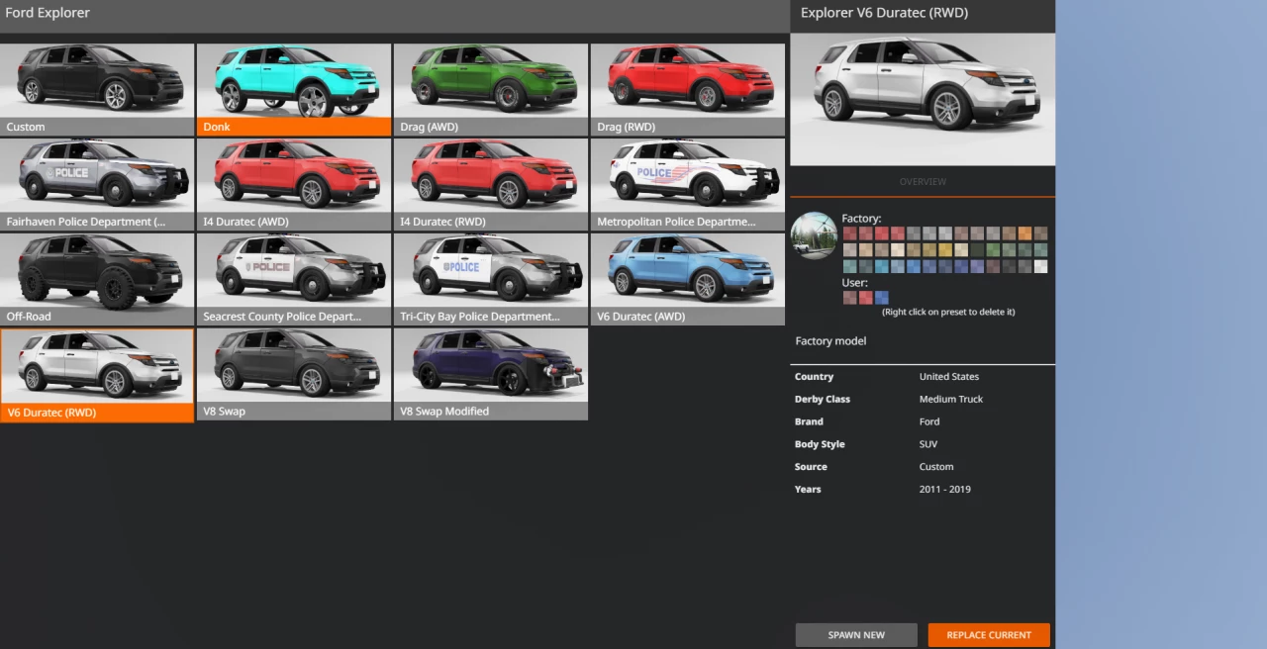Open the Metropolitan Police Department config
This screenshot has height=649, width=1267.
(x=687, y=179)
